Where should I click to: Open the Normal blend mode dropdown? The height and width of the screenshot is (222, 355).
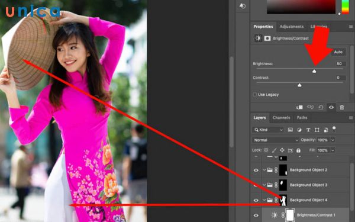pos(275,140)
